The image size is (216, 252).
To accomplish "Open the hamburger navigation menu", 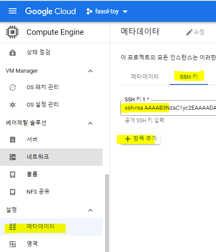I will [13, 11].
